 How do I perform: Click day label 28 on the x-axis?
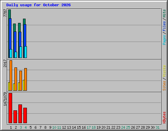pos(143,127)
